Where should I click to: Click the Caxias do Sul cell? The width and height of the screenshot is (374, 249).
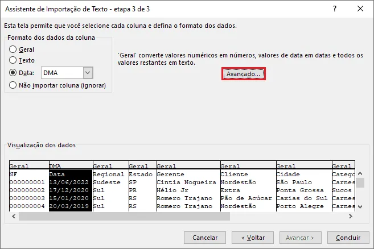click(302, 198)
